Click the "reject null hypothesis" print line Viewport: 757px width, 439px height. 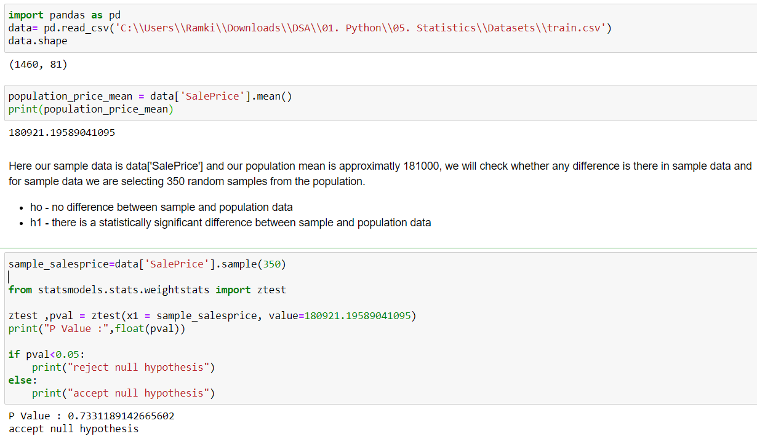123,368
